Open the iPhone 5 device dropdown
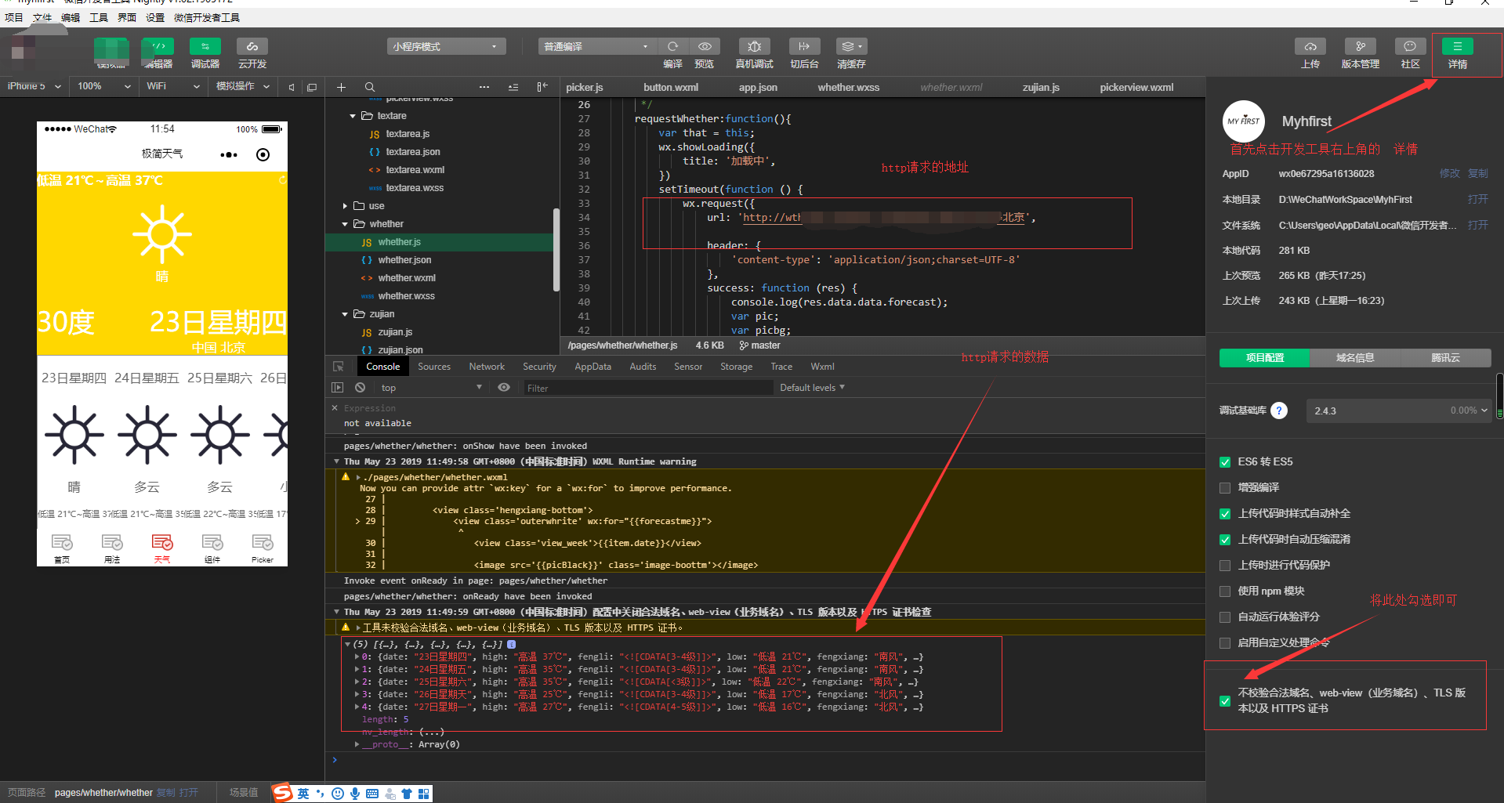 click(34, 86)
